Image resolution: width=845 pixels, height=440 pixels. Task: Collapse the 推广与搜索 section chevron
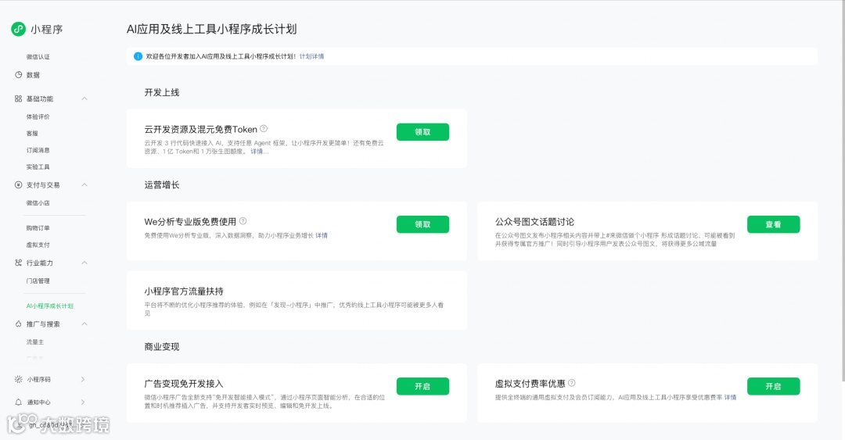point(84,324)
